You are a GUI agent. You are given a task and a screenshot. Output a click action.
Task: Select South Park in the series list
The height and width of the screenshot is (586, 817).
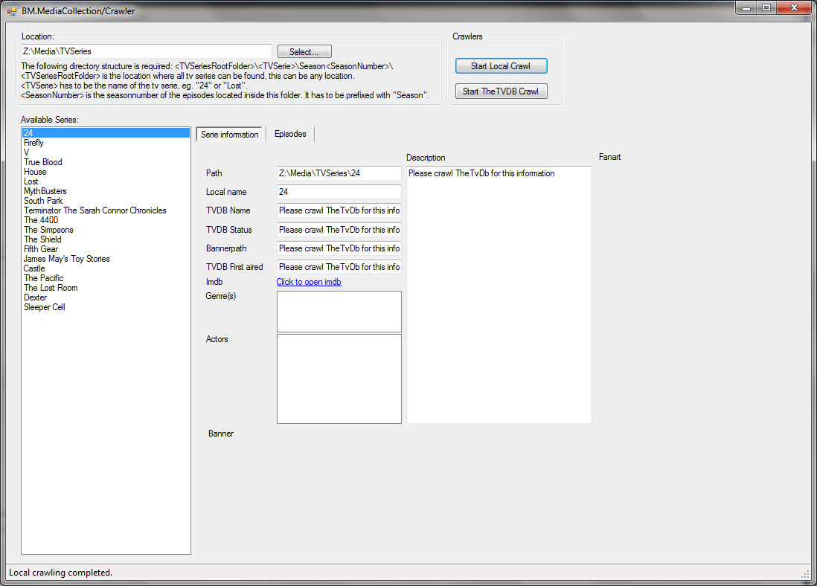(x=106, y=201)
